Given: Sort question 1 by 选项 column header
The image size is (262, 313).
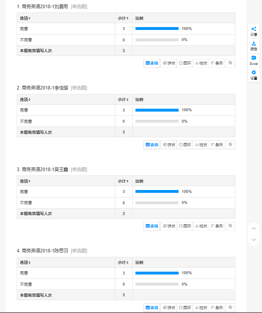Looking at the screenshot, I should click(25, 18).
